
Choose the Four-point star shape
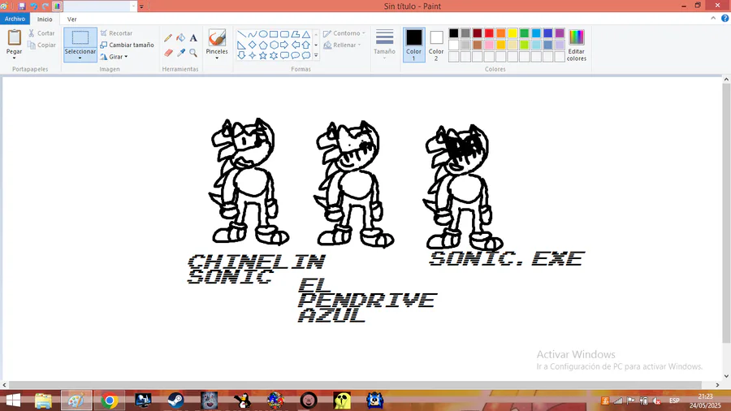(253, 55)
